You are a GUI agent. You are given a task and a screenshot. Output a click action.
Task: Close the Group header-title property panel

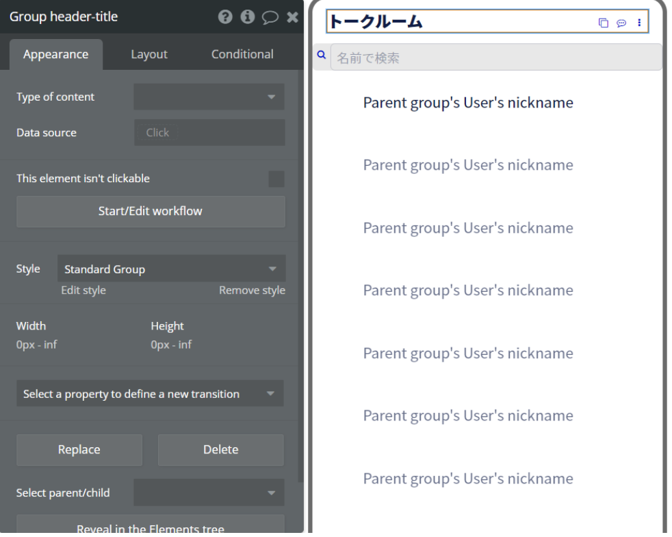(292, 18)
